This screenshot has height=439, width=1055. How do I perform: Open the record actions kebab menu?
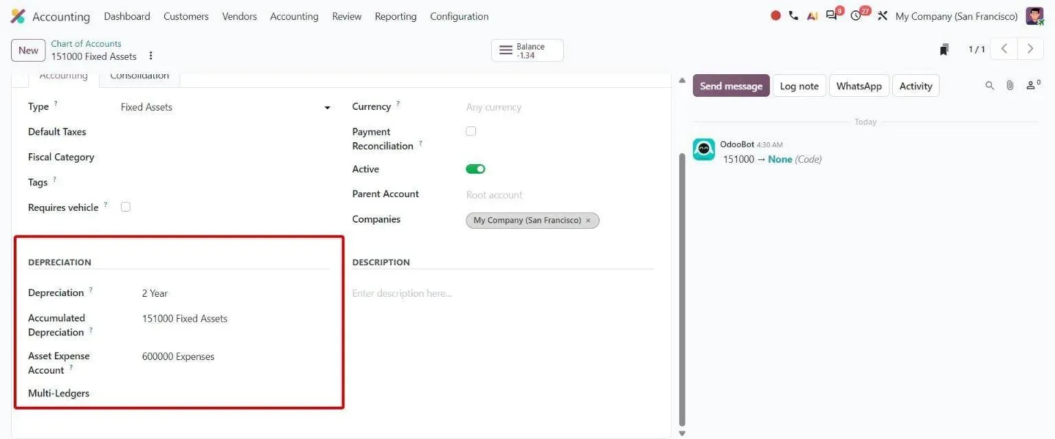[x=151, y=56]
